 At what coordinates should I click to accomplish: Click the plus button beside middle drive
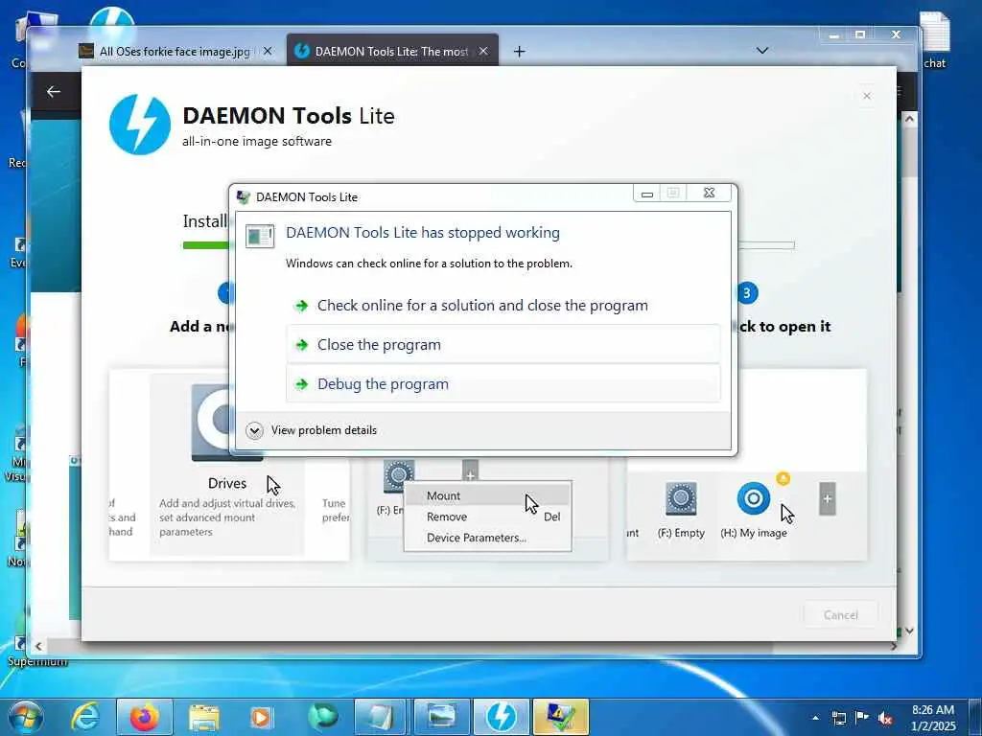(x=470, y=471)
